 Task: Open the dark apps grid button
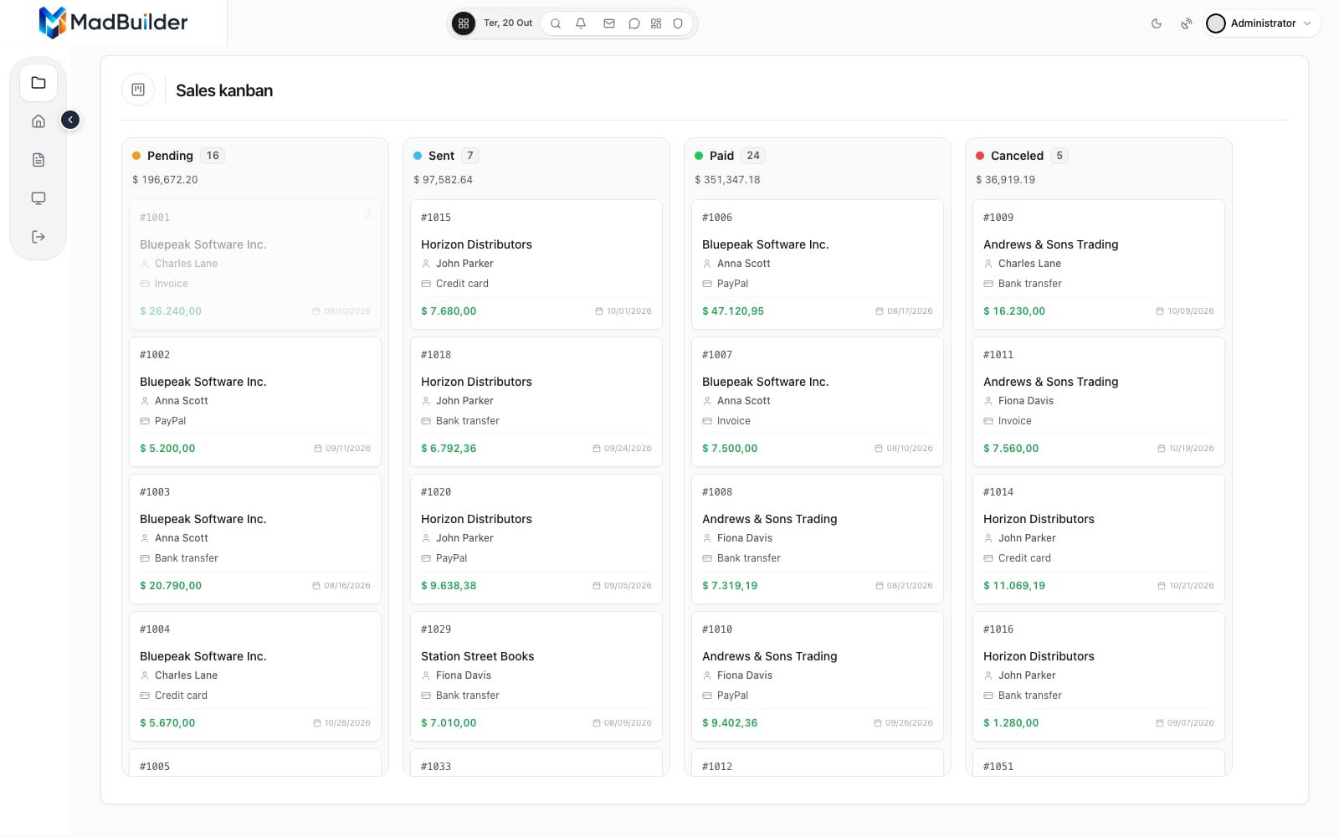(x=464, y=23)
